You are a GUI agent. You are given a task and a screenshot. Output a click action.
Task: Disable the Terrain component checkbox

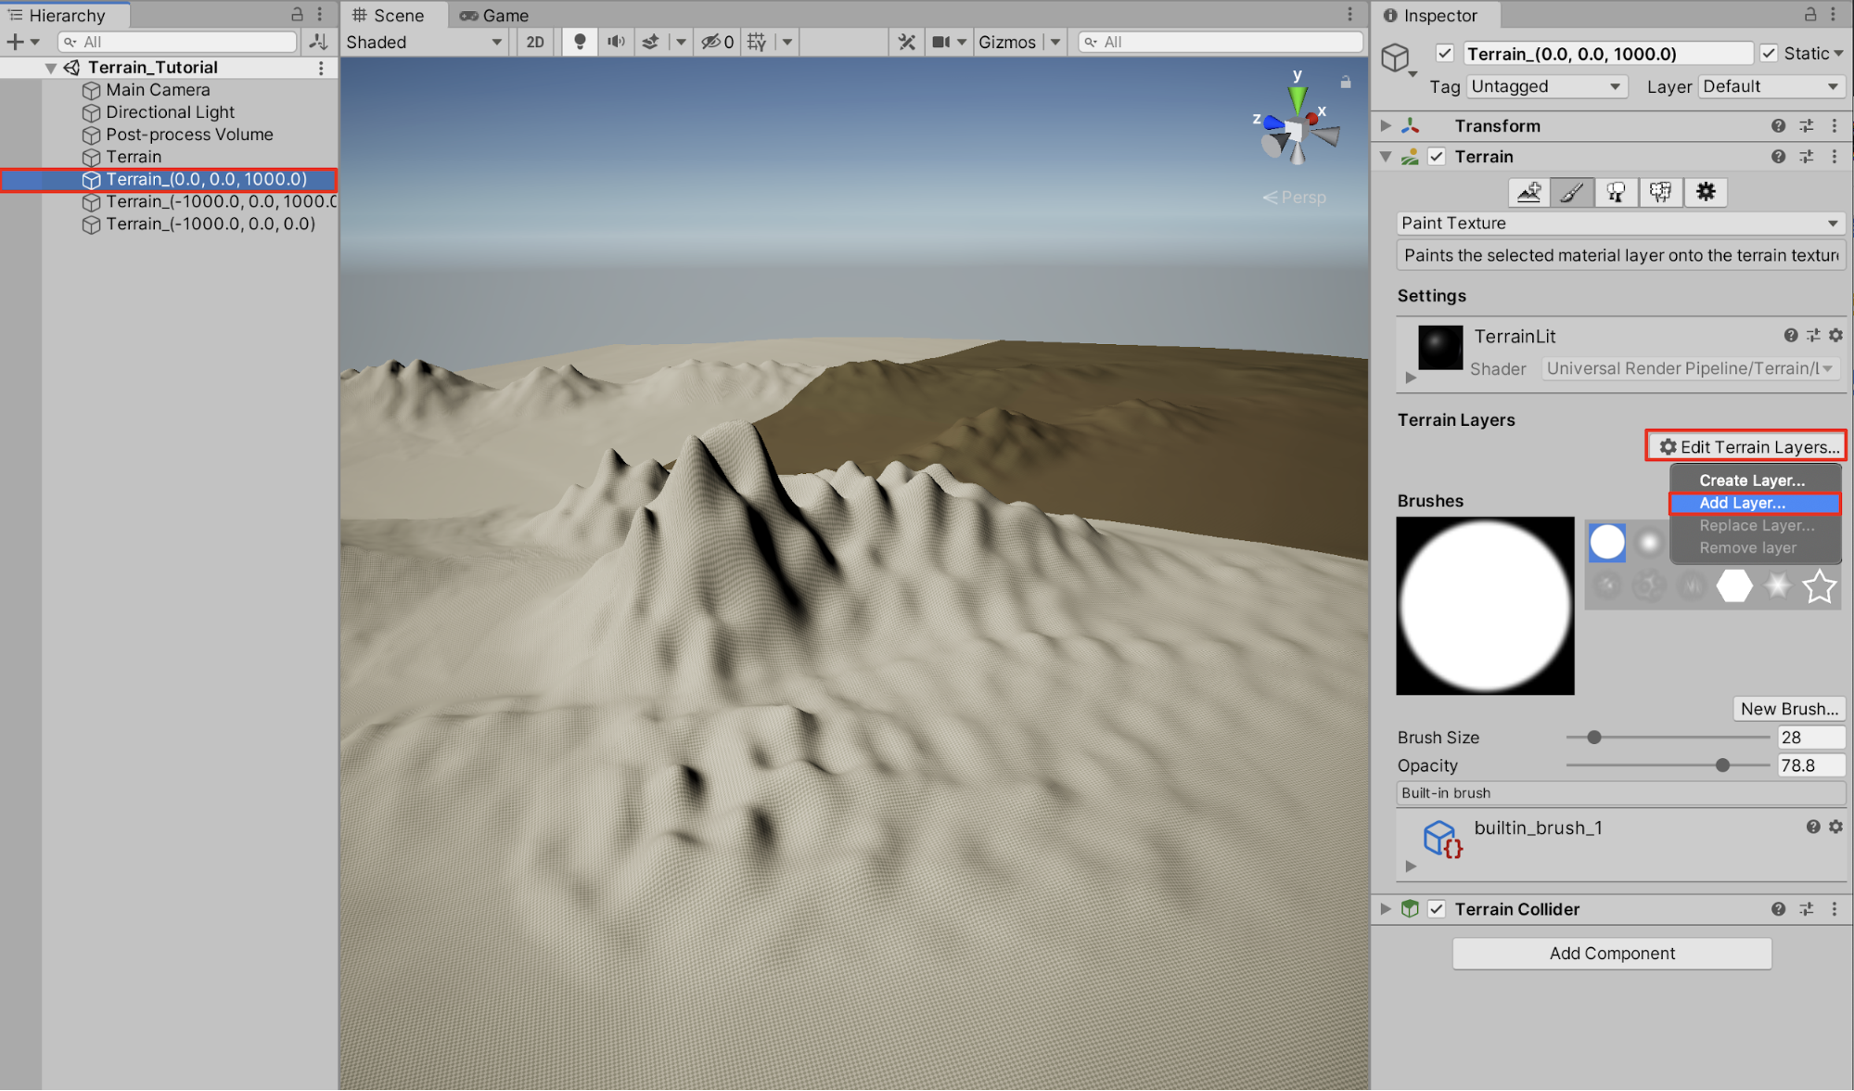pos(1437,157)
